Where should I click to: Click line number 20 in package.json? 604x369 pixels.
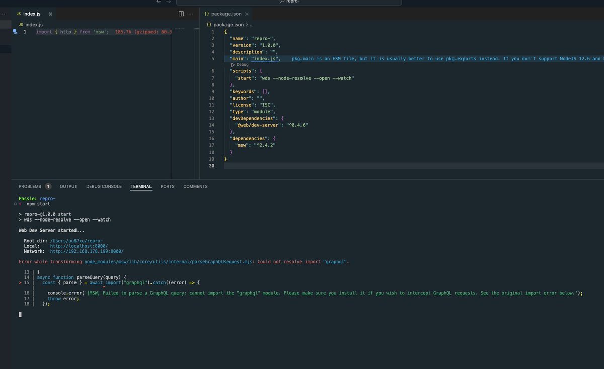211,165
